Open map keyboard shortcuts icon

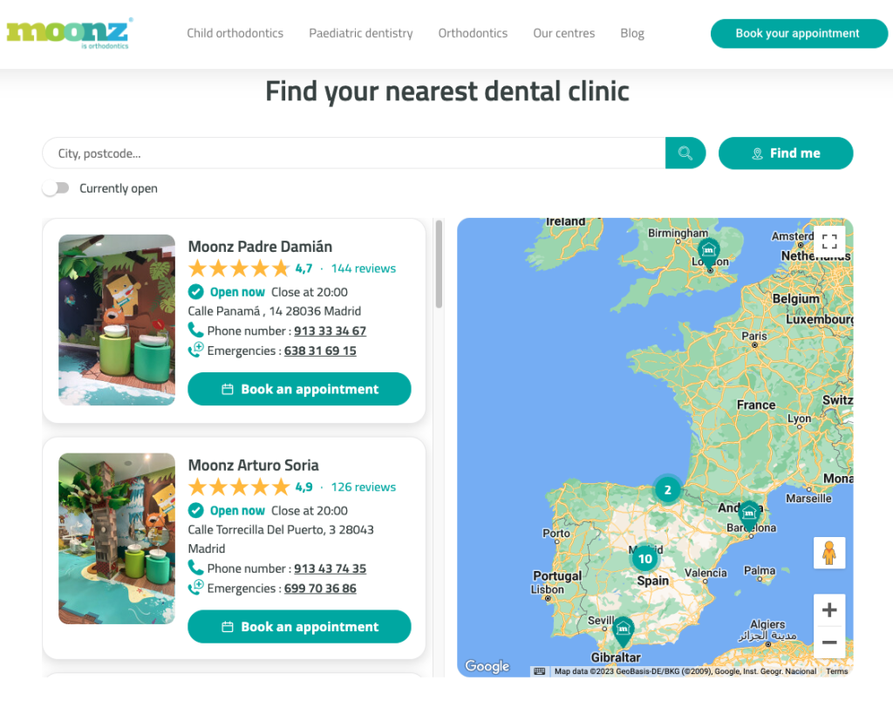pyautogui.click(x=539, y=671)
